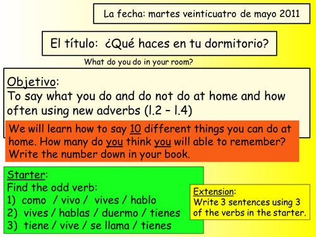
Task: Click starter line 3 'tiene / vive / se llama / tienes'
Action: coord(89,226)
